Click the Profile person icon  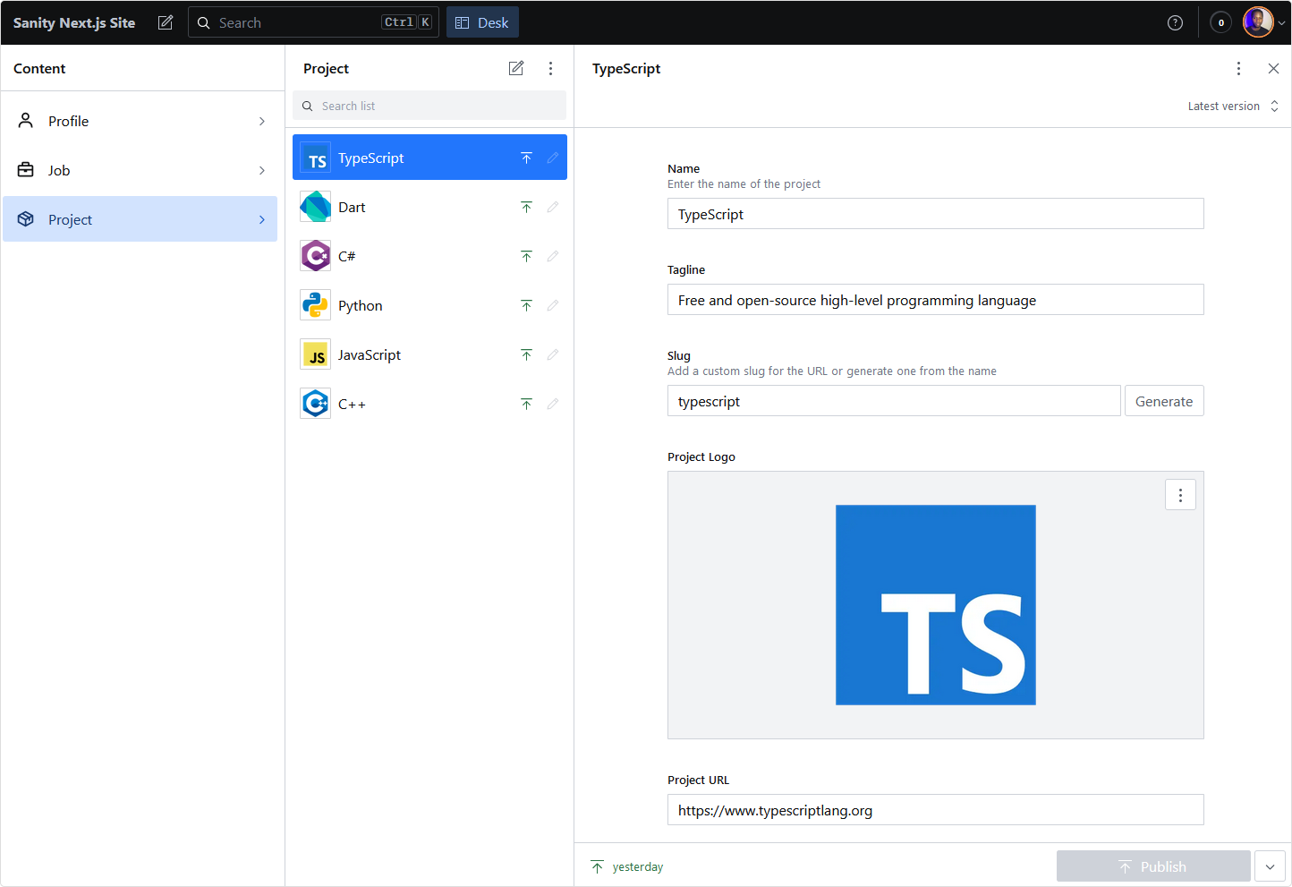26,120
